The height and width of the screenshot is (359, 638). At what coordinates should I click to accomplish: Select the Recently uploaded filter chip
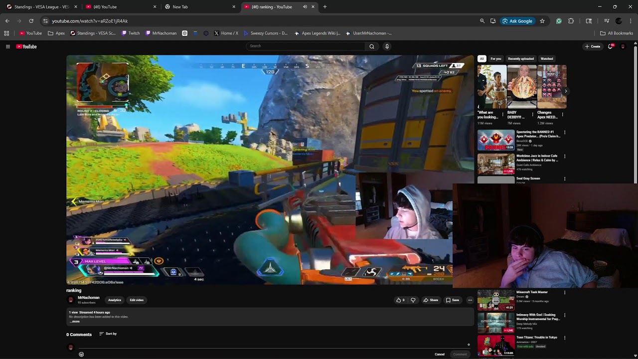[x=521, y=59]
